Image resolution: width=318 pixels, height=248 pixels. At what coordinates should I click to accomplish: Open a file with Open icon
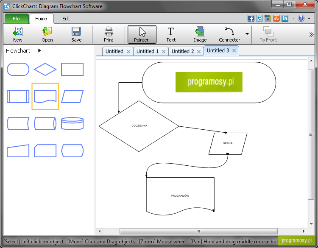[x=47, y=34]
